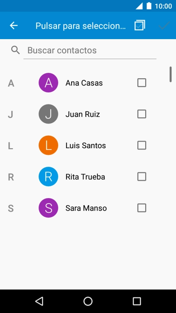Tap Ana Casas purple avatar

(48, 83)
